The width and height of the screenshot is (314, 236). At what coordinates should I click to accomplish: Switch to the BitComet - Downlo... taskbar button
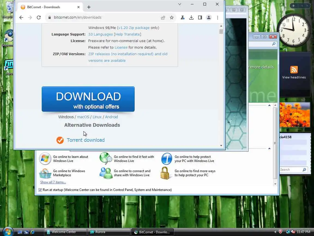(x=152, y=232)
